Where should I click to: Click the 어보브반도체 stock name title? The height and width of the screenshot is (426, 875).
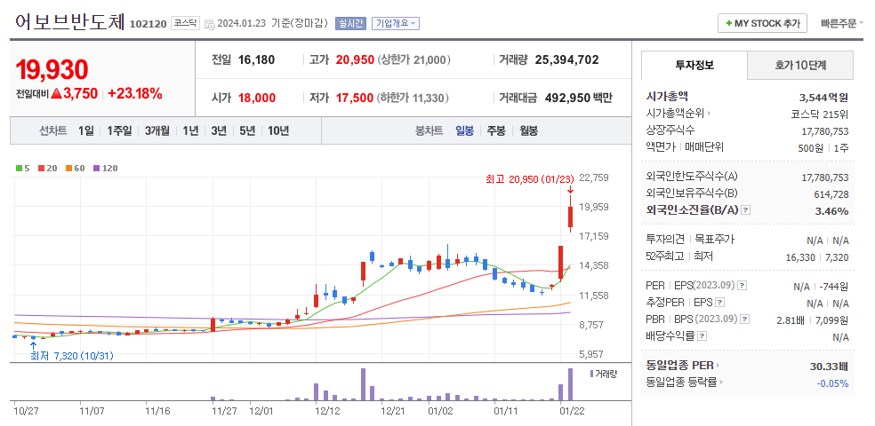click(x=69, y=22)
